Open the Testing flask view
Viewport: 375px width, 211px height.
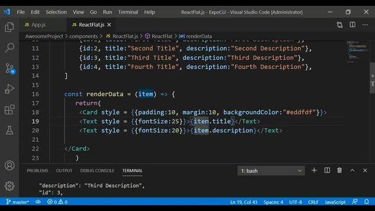point(9,130)
